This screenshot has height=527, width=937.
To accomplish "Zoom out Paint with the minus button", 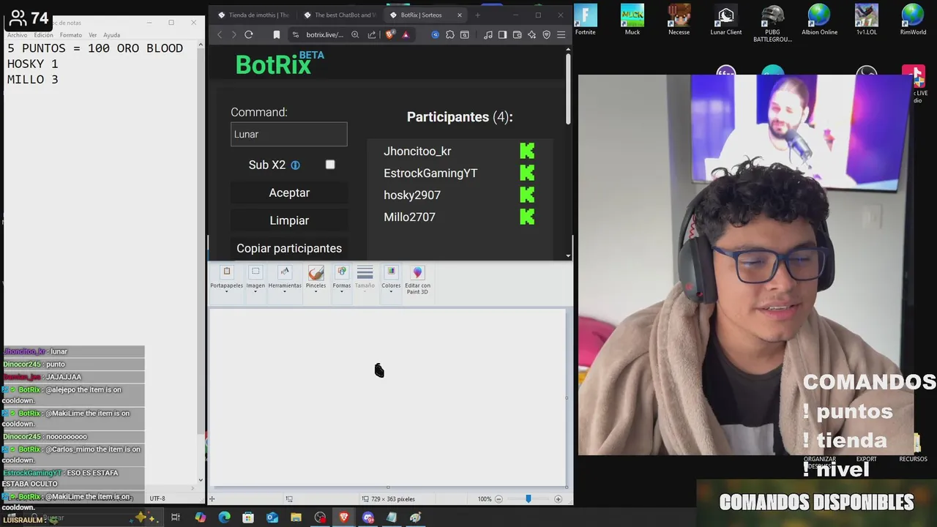I will [499, 499].
